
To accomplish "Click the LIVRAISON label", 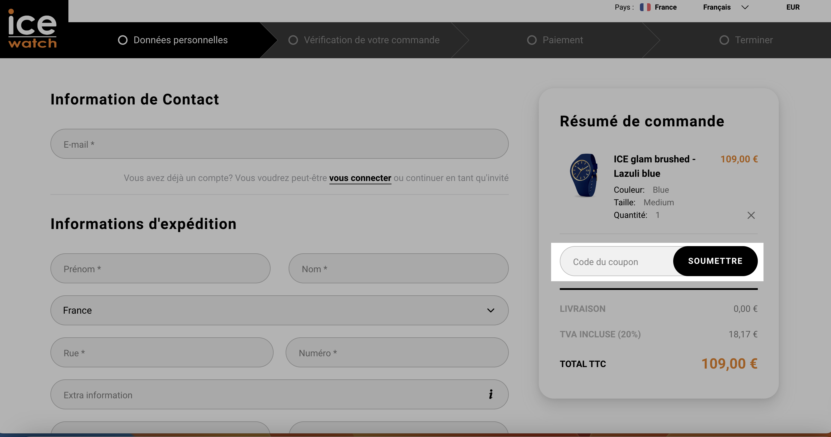I will [582, 309].
